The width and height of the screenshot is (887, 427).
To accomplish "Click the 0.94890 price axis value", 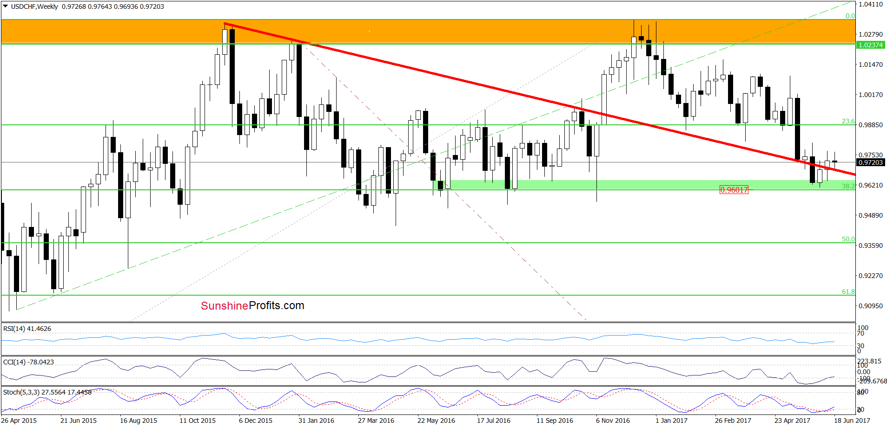I will (870, 215).
